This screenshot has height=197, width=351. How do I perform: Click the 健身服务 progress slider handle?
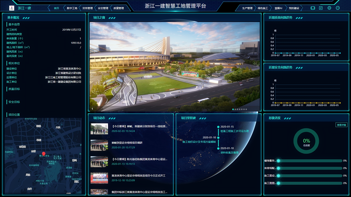279,161
